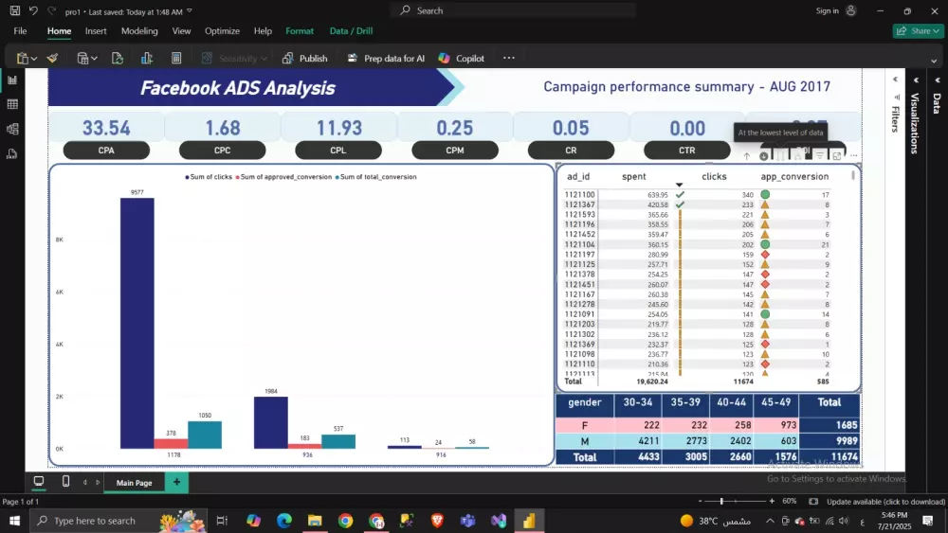948x533 pixels.
Task: Go to the previous page tab arrow
Action: [x=84, y=482]
